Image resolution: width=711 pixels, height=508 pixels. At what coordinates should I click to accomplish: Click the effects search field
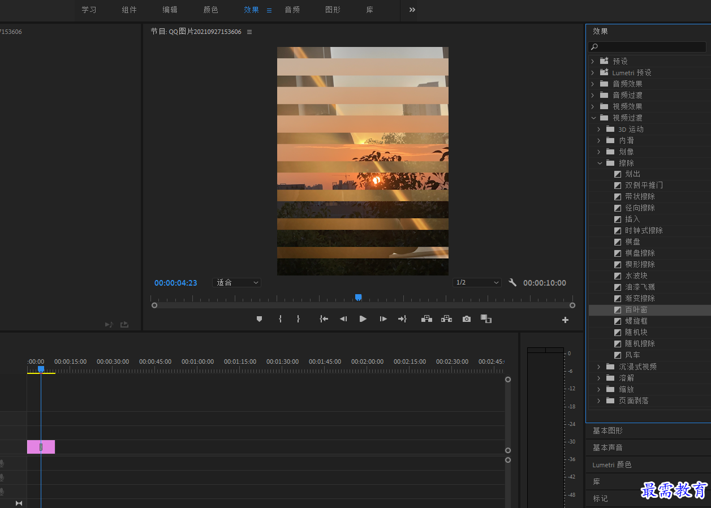click(647, 47)
